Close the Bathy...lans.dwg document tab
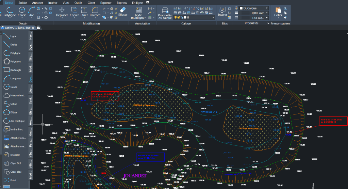Screen dimensions: 348x189 (x=33, y=28)
